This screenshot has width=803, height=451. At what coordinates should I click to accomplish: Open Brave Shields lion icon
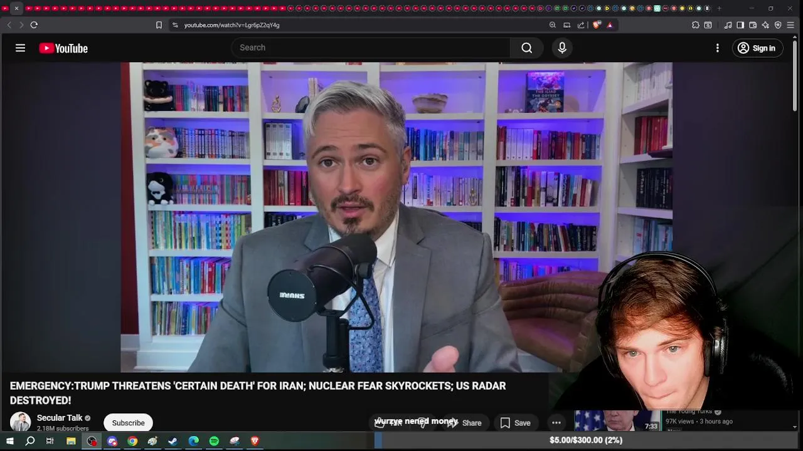pos(596,25)
